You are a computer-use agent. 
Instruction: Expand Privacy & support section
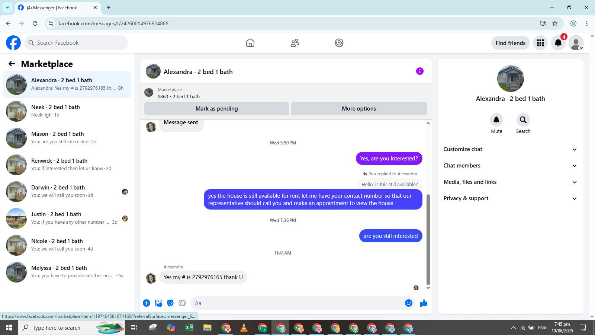point(511,198)
